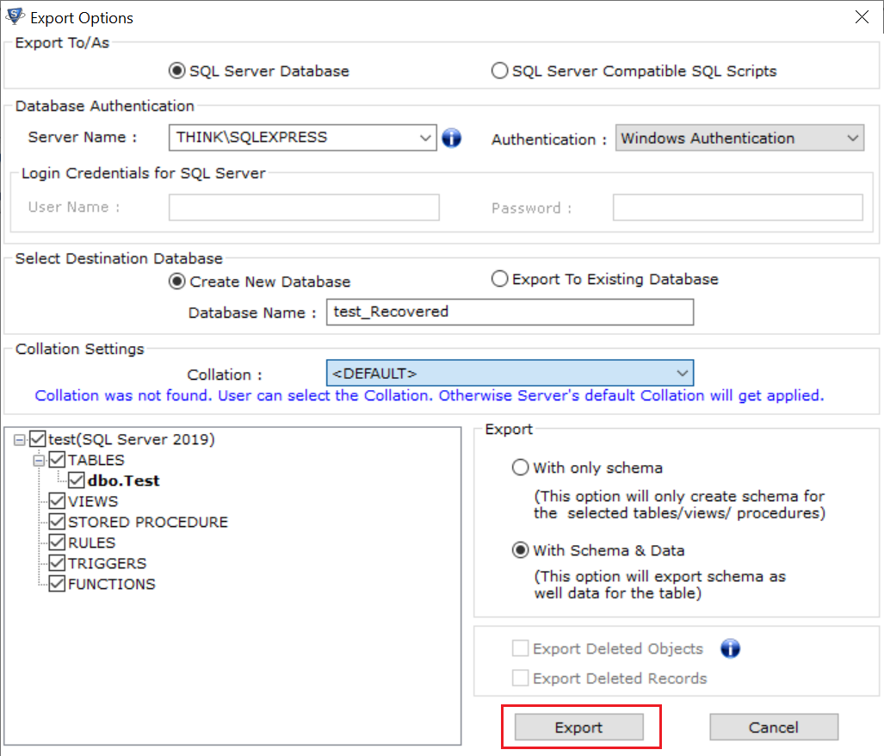Screen dimensions: 884x756
Task: Toggle the test(SQL Server 2019) root checkbox
Action: tap(38, 438)
